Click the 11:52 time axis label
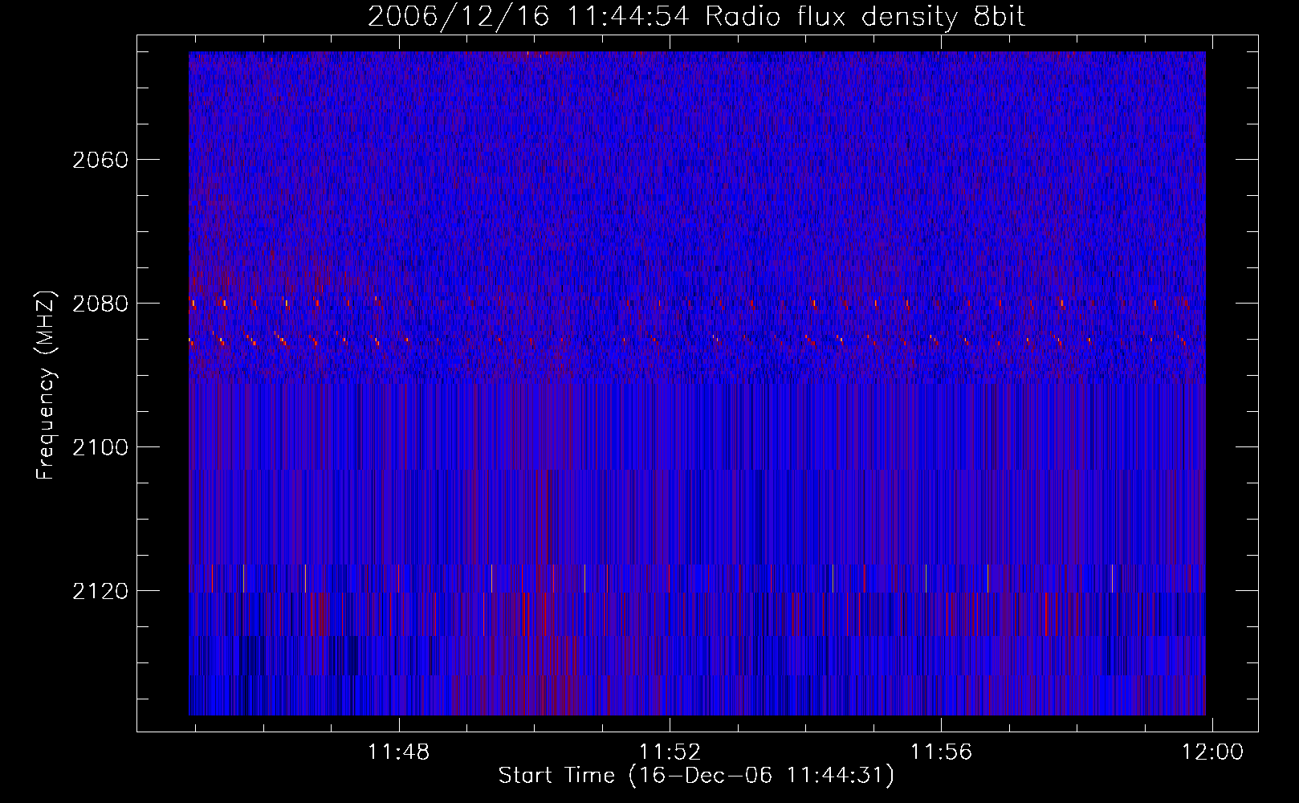The image size is (1299, 803). pyautogui.click(x=670, y=752)
